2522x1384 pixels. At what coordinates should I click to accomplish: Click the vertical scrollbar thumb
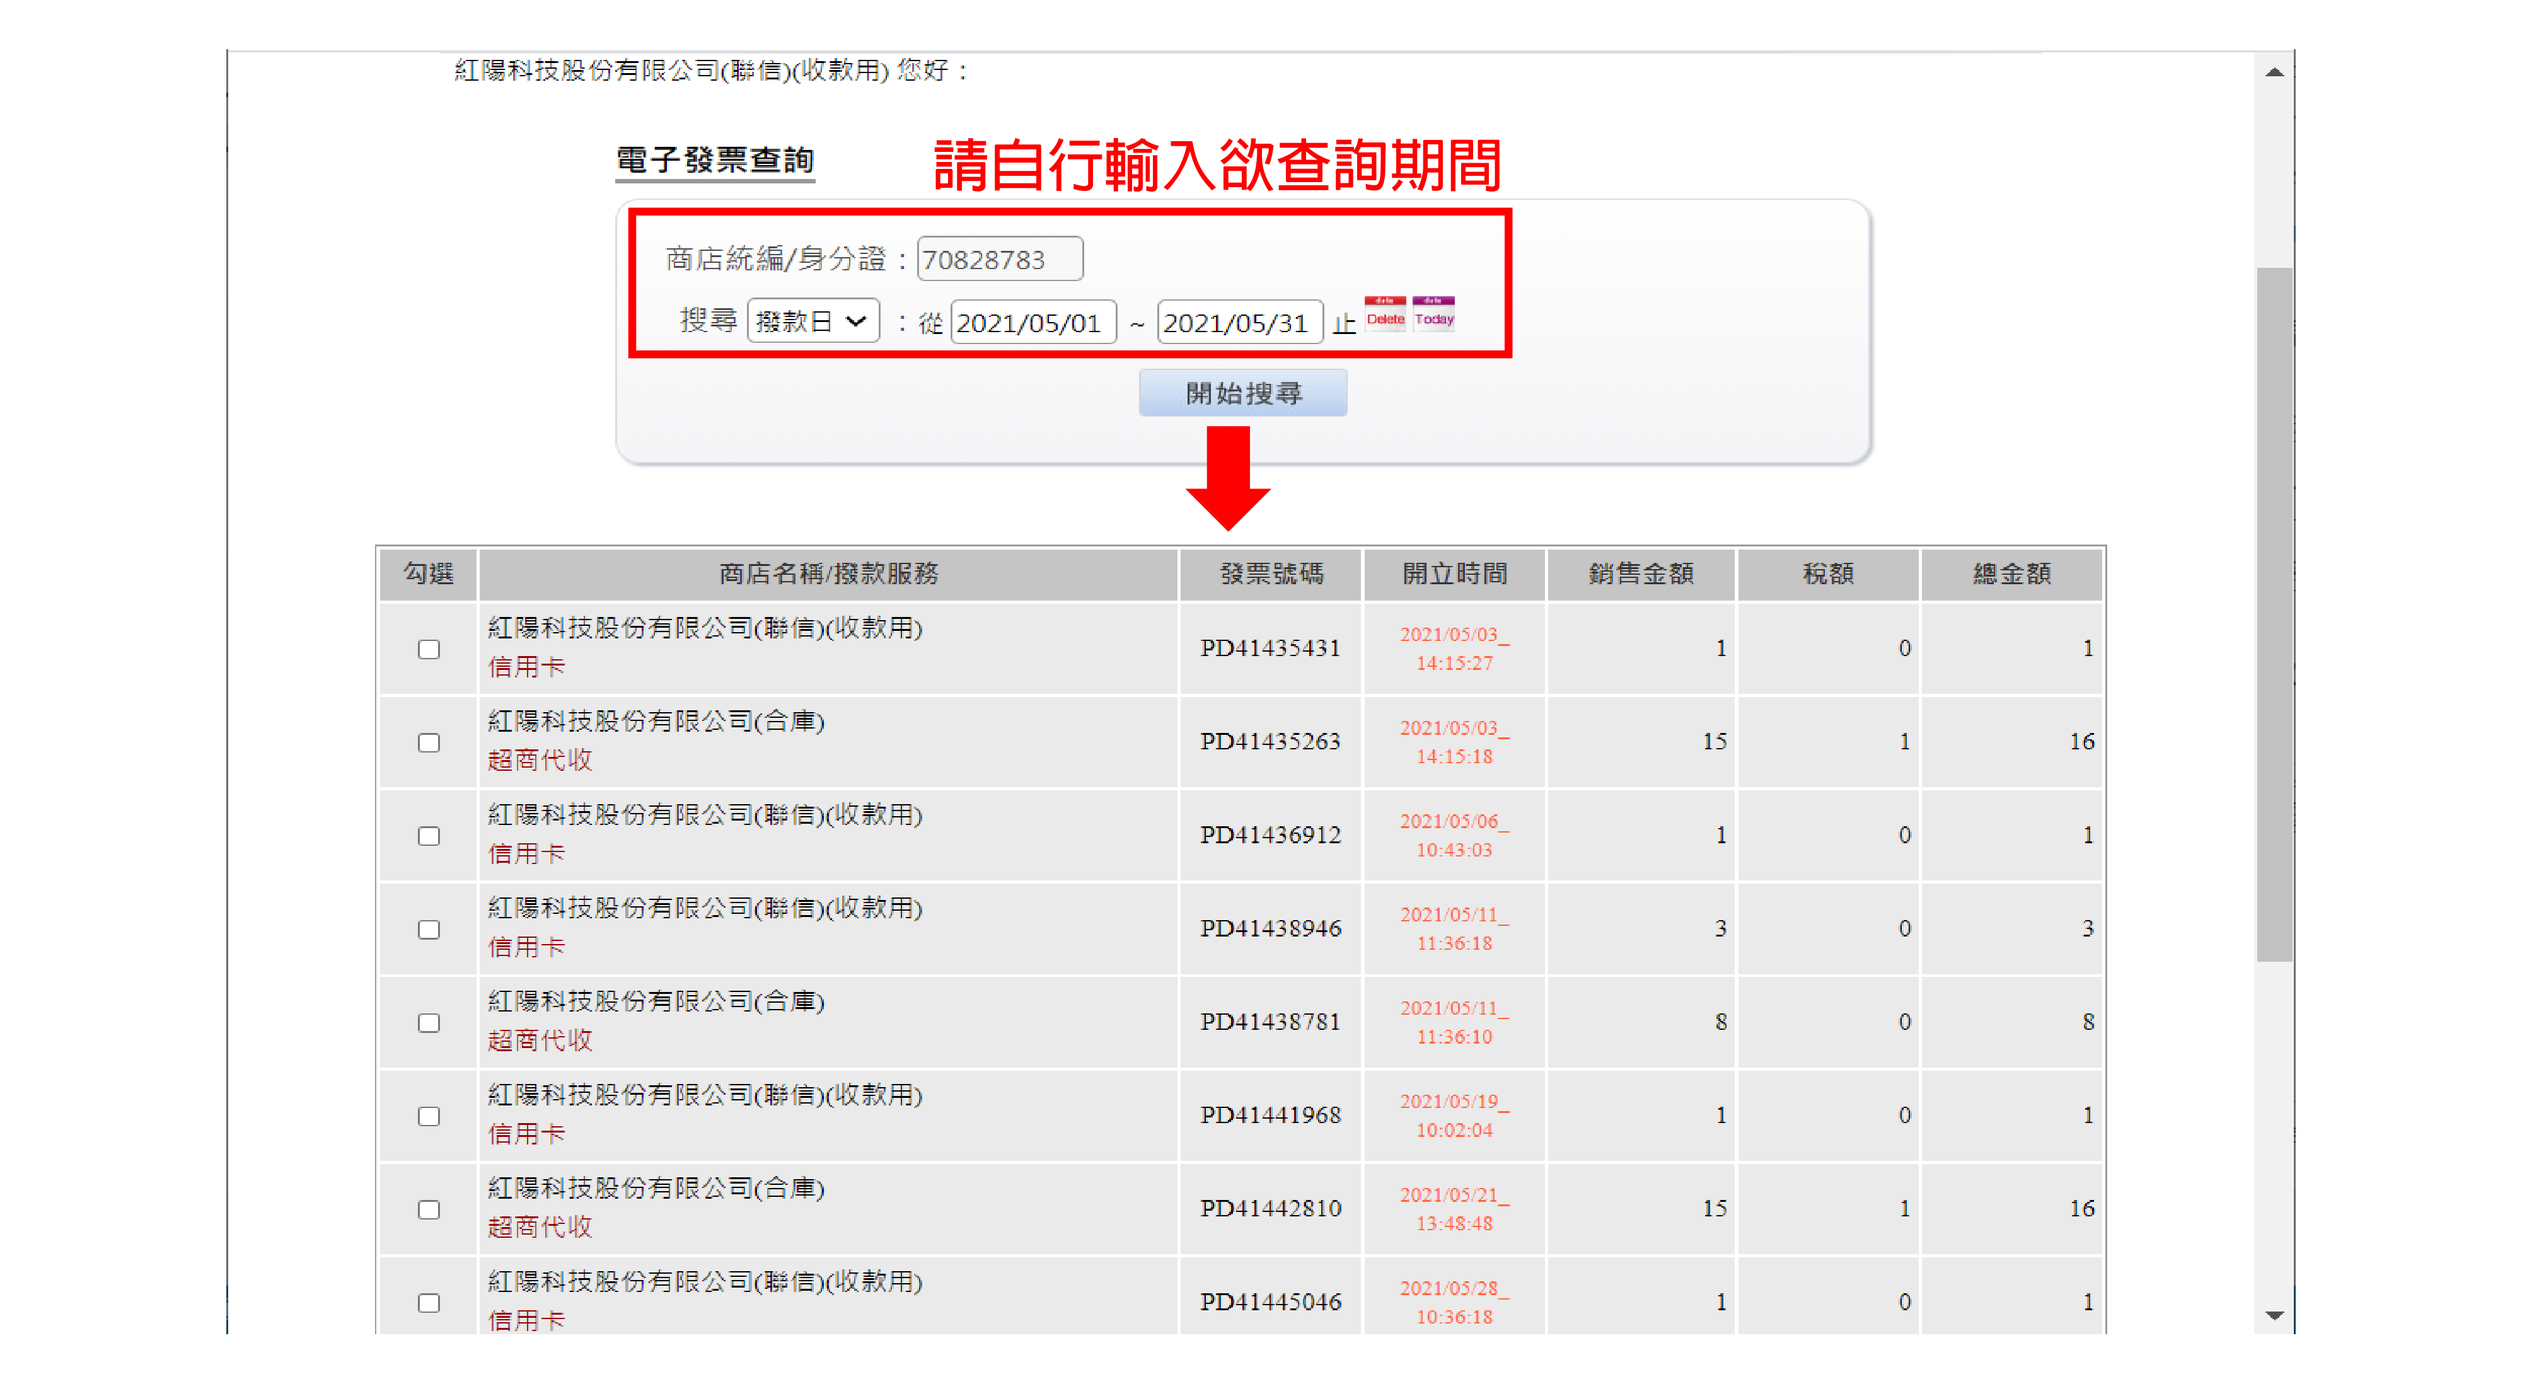point(2273,614)
